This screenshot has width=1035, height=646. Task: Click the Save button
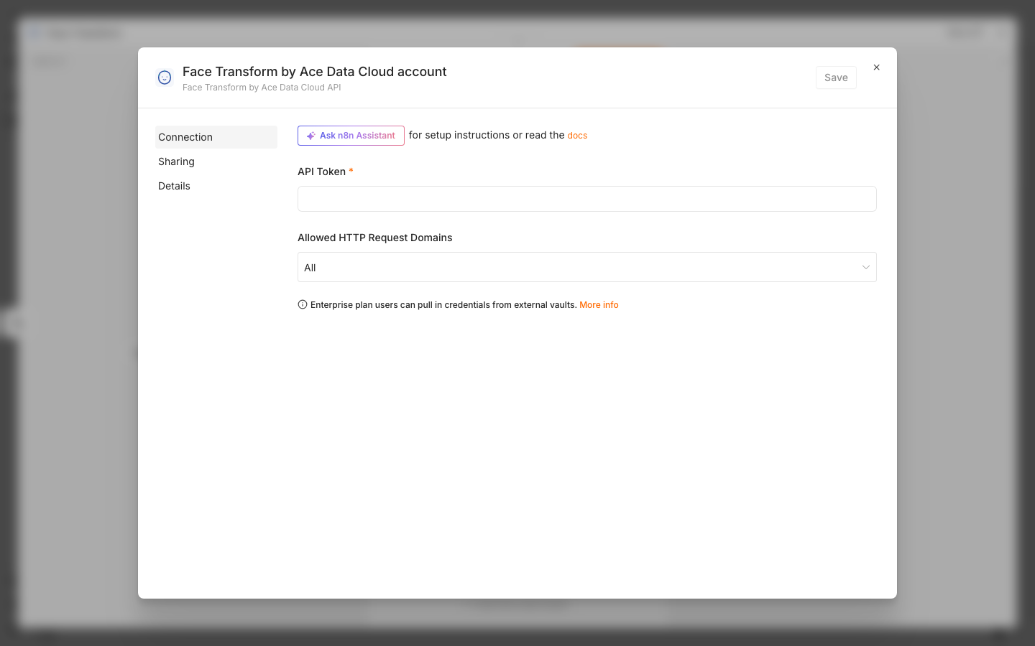pos(836,78)
